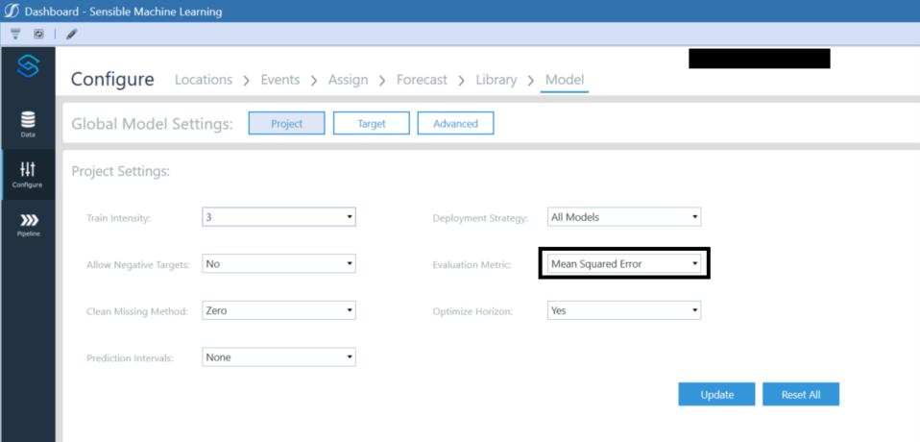Viewport: 920px width, 442px height.
Task: Open the Data section in sidebar
Action: [x=28, y=125]
